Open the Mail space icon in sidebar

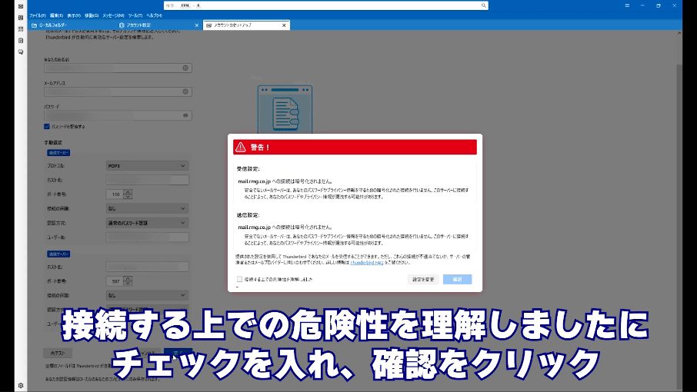click(x=22, y=5)
